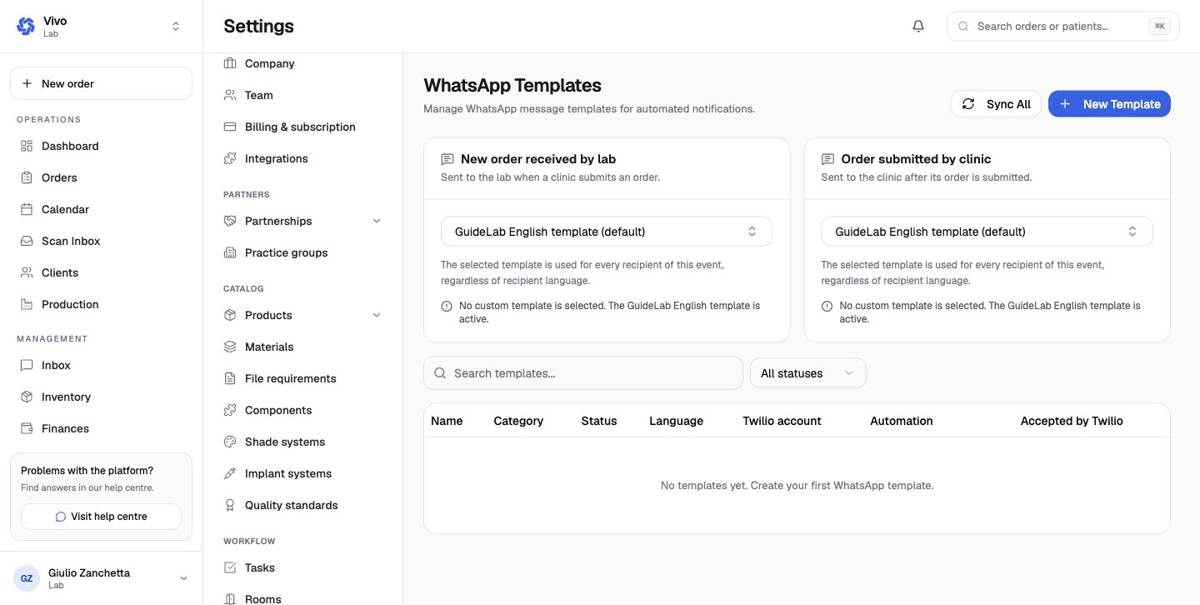Click the notifications bell icon

point(918,26)
